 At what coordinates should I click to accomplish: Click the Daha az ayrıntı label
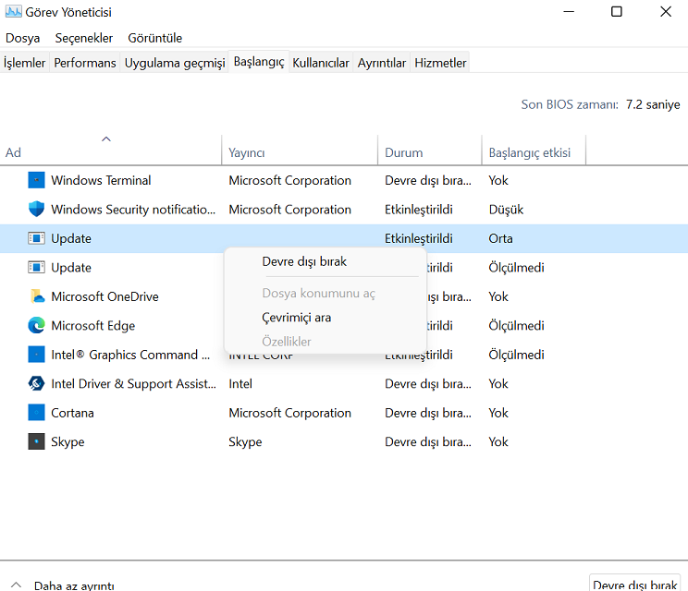tap(74, 585)
